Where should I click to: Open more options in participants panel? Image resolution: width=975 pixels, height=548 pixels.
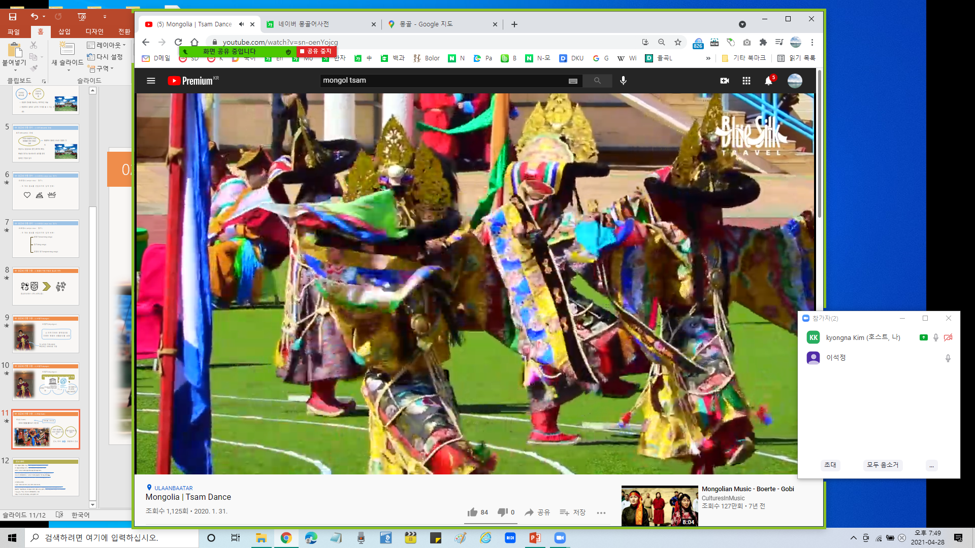click(x=931, y=465)
